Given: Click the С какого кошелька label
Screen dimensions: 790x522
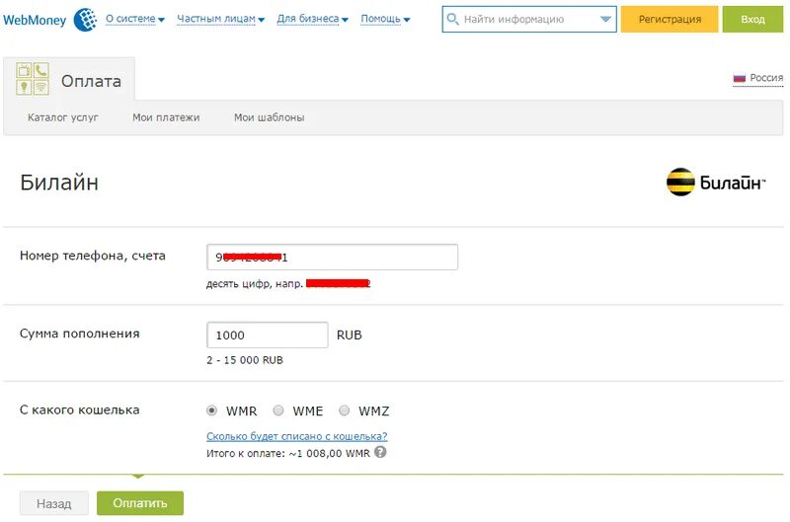Looking at the screenshot, I should click(80, 410).
